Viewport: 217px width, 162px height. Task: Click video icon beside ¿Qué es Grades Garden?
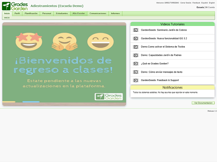click(136, 63)
